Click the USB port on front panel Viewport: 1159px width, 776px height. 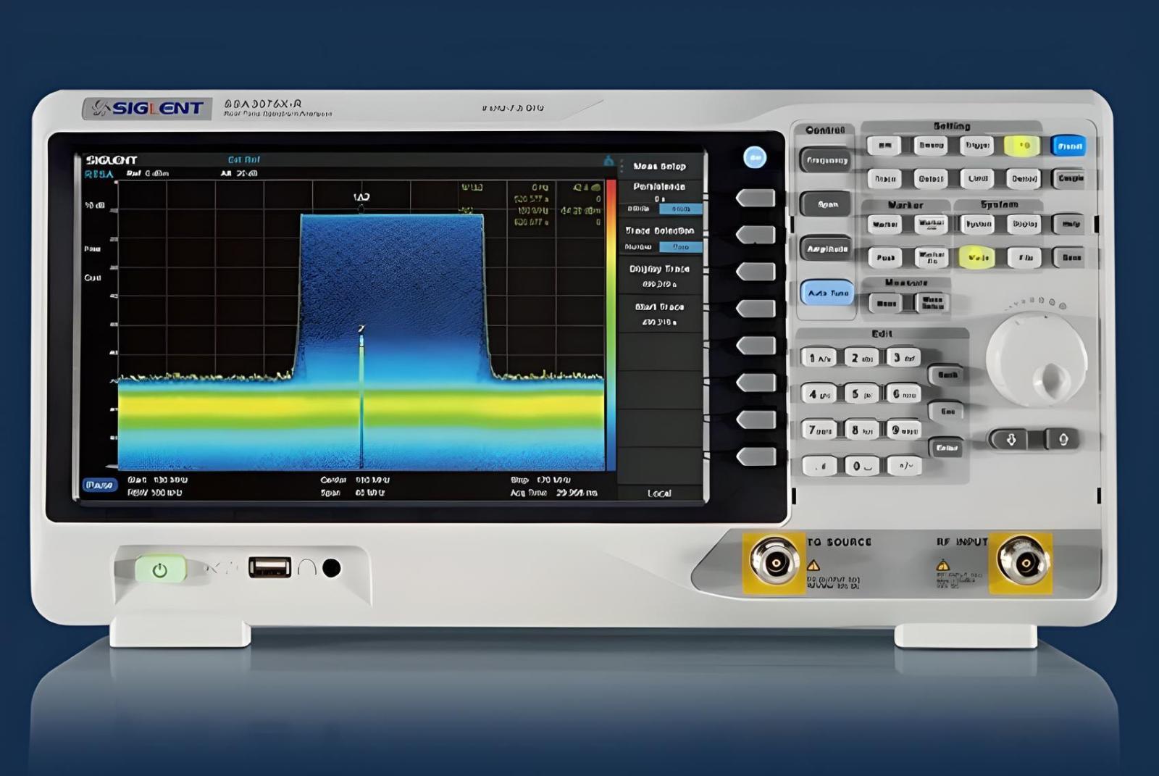tap(269, 567)
